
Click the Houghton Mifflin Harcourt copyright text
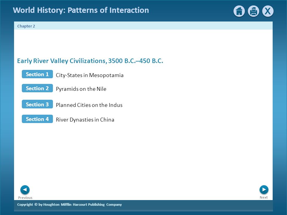tap(69, 205)
